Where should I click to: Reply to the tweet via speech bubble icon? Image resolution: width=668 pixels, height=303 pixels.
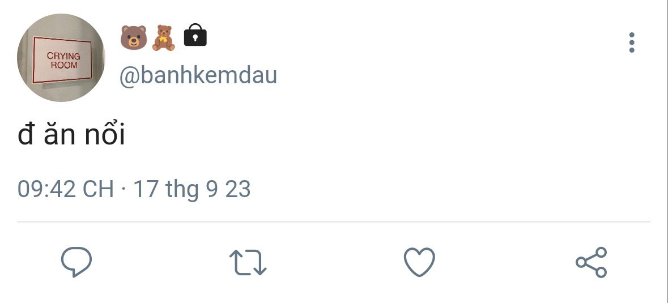pyautogui.click(x=76, y=262)
